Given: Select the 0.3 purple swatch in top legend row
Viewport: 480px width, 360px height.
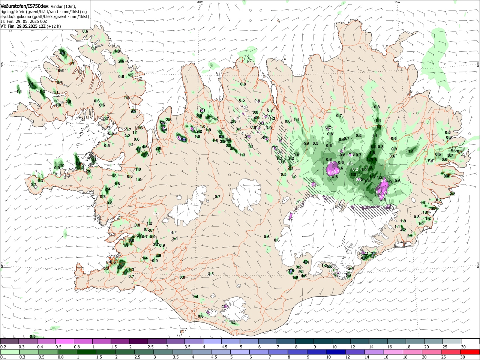Looking at the screenshot, I should [x=28, y=341].
